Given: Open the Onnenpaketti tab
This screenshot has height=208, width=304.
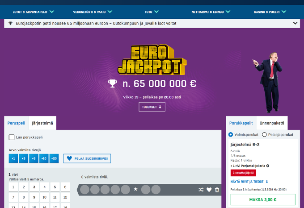Looking at the screenshot, I should tap(272, 123).
